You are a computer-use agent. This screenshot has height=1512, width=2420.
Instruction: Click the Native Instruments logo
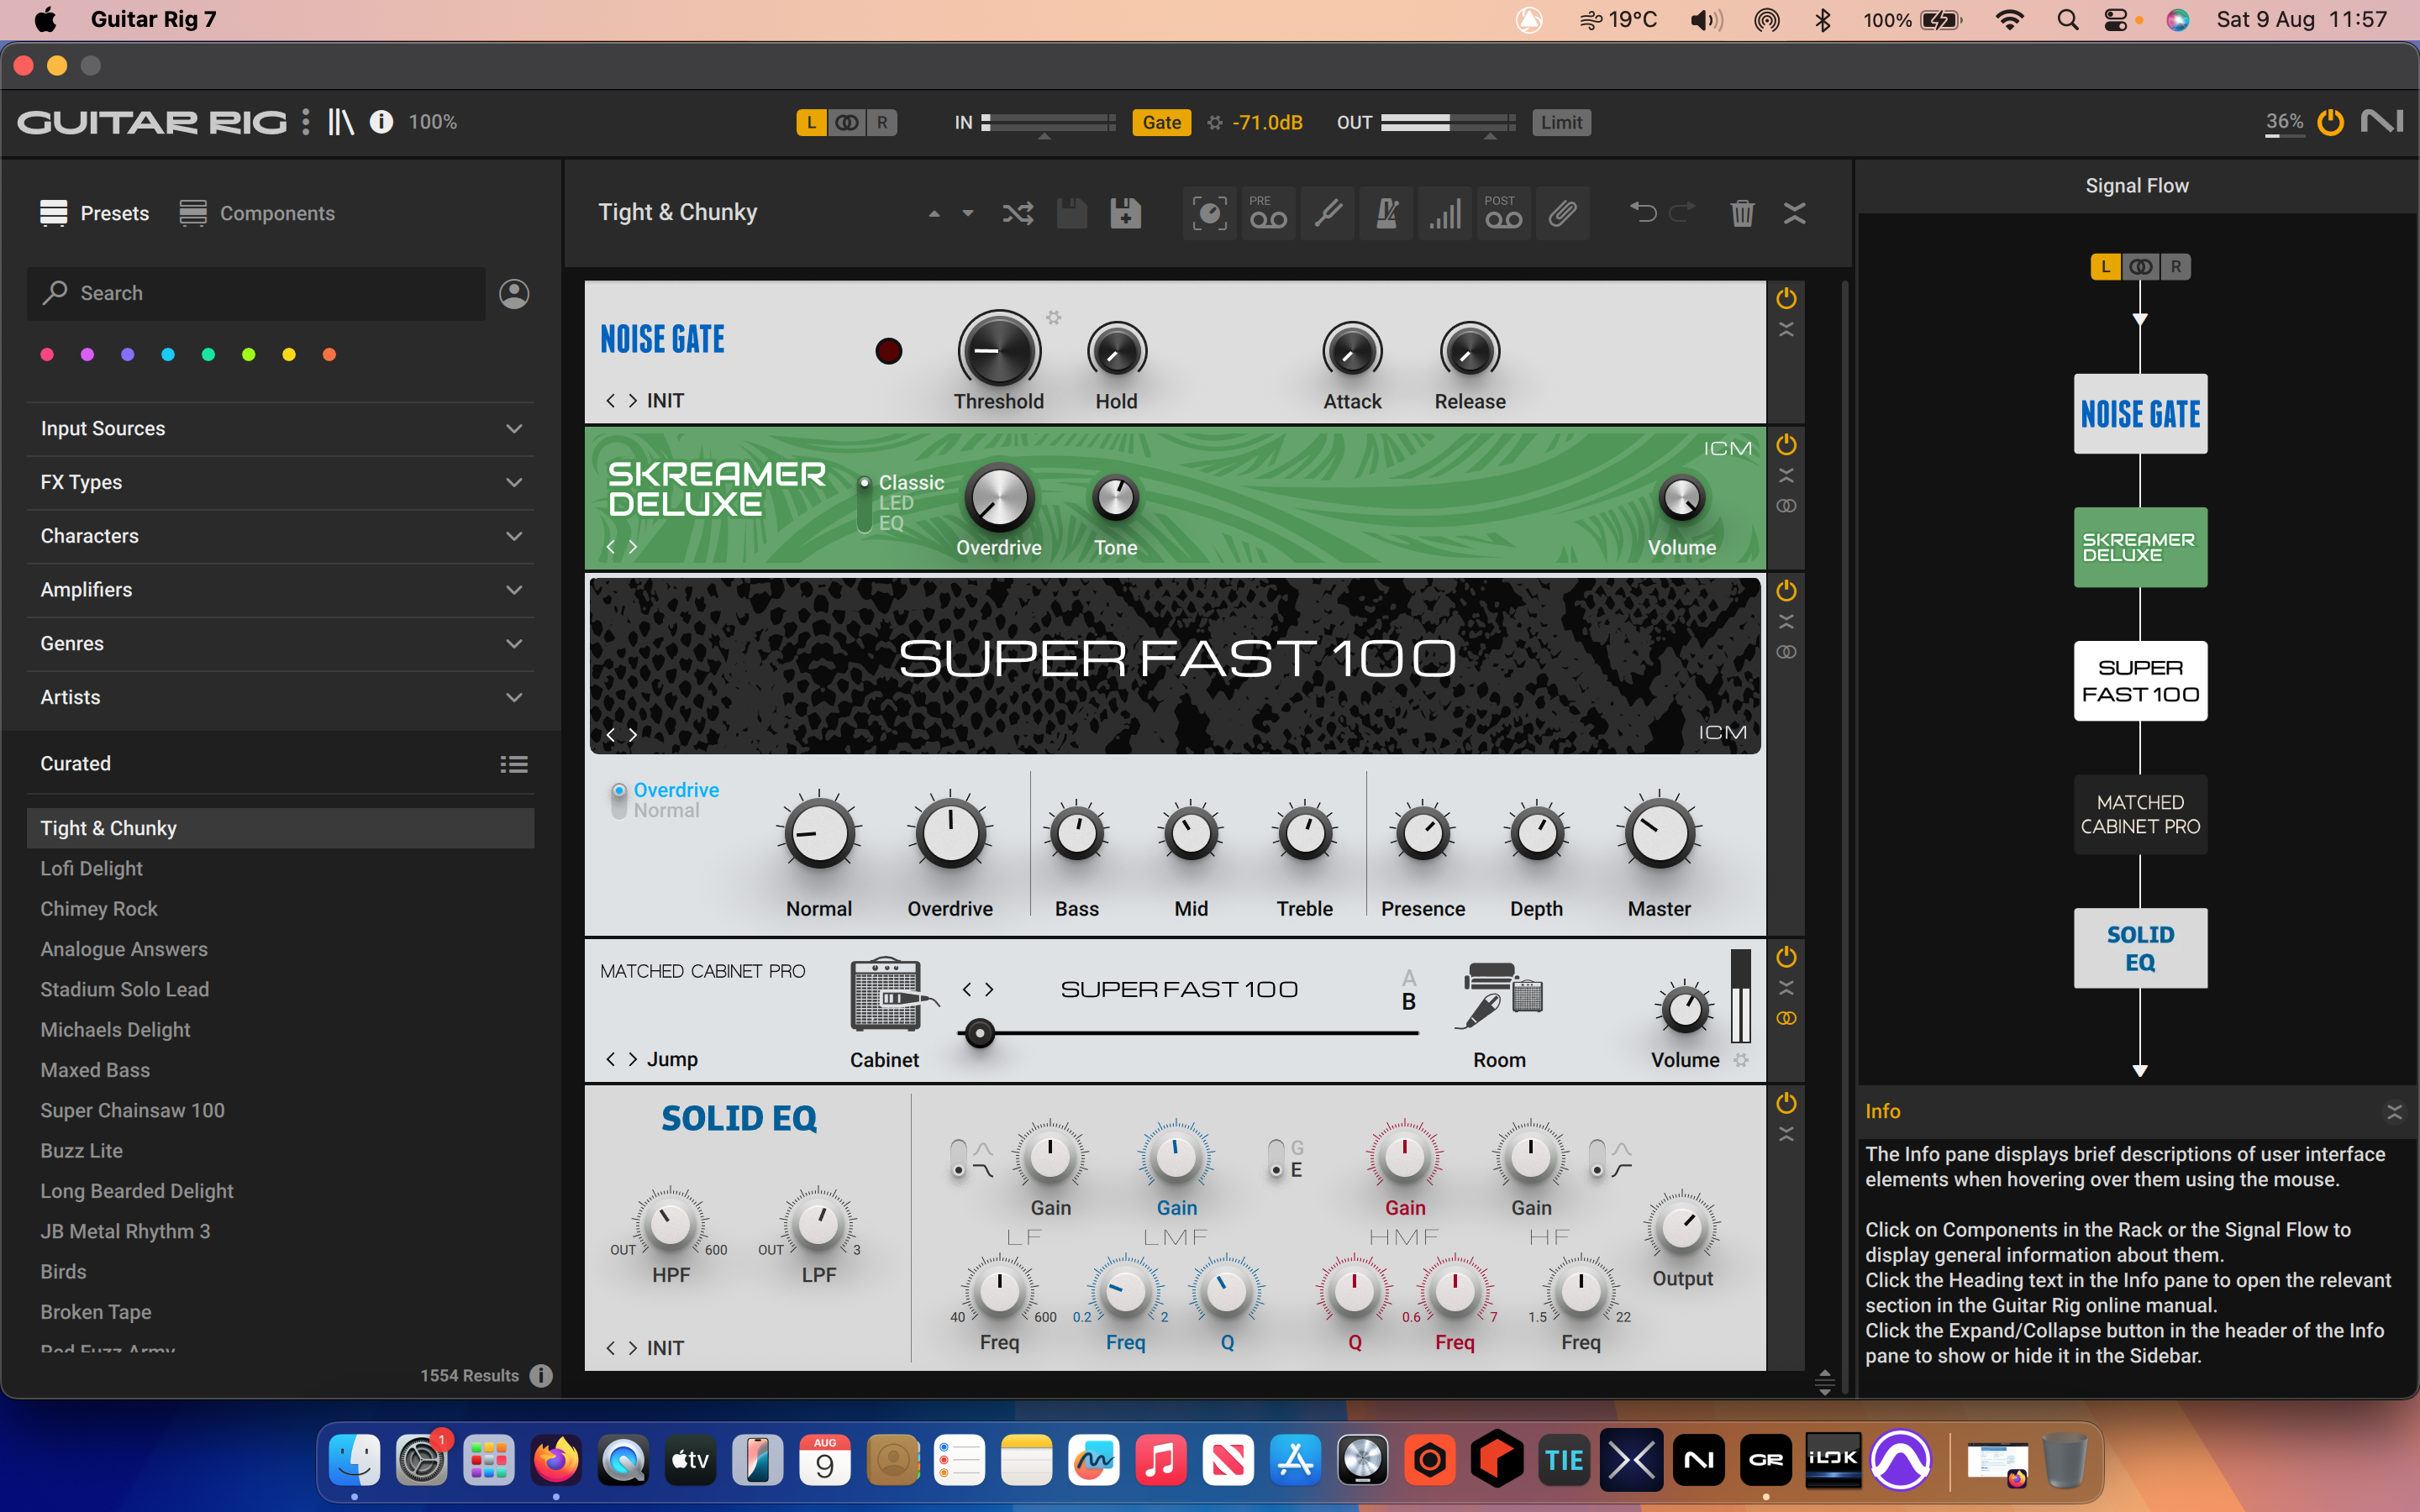(2382, 122)
